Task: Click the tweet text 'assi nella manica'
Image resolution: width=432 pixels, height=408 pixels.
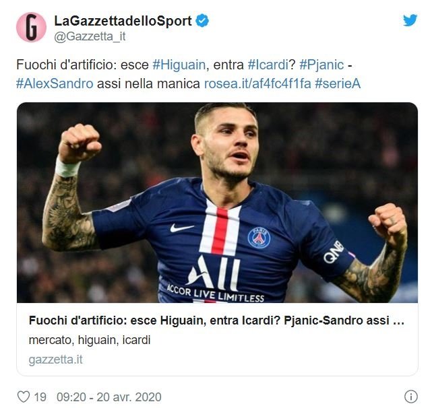Action: [x=148, y=83]
